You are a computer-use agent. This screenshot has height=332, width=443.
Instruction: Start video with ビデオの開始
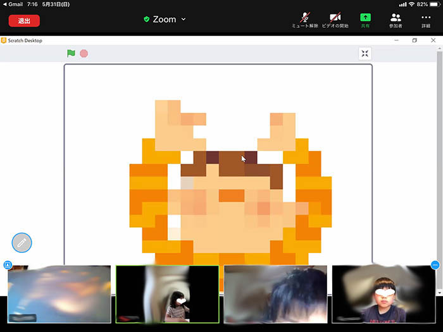[335, 20]
